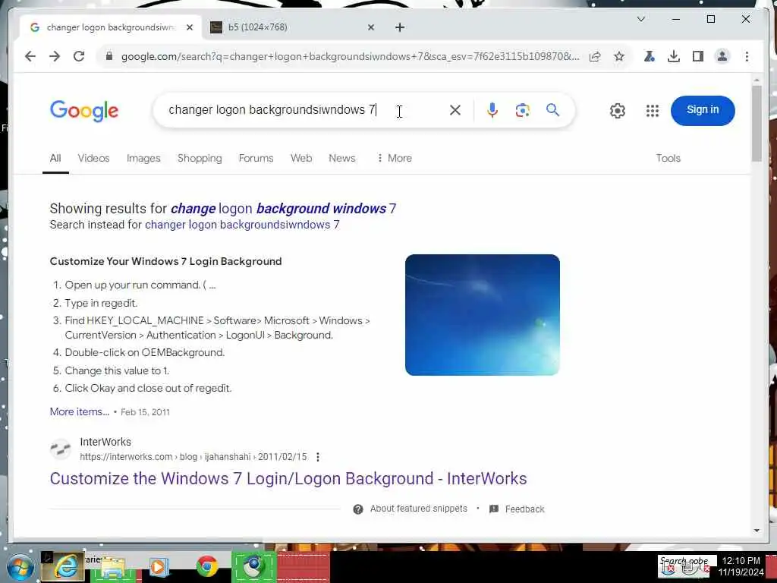The height and width of the screenshot is (583, 777).
Task: Expand the More search filters menu
Action: point(395,158)
